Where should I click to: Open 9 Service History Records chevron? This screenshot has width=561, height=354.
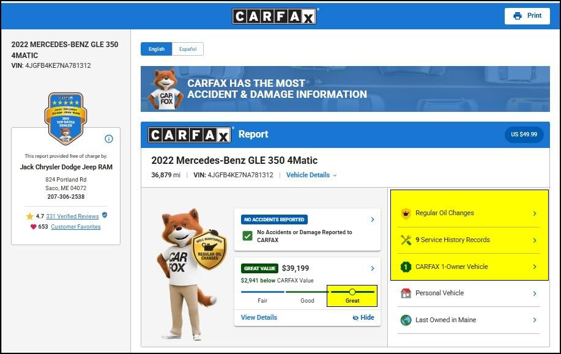coord(535,240)
